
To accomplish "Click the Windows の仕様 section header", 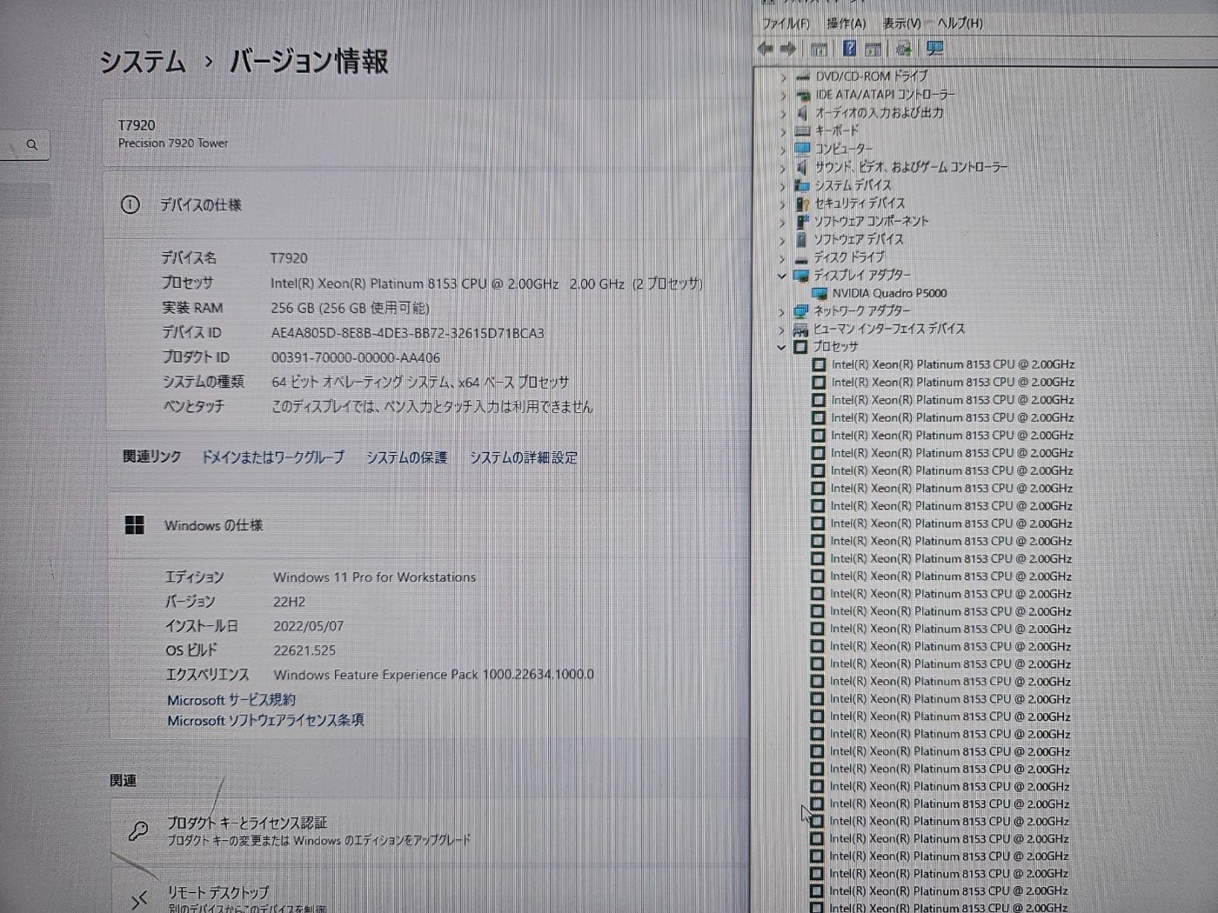I will [x=214, y=526].
